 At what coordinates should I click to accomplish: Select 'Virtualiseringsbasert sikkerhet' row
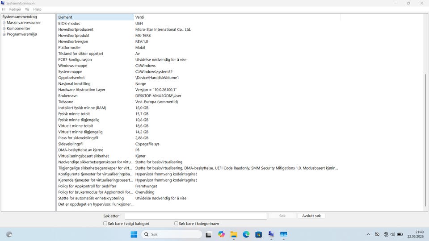click(x=198, y=156)
